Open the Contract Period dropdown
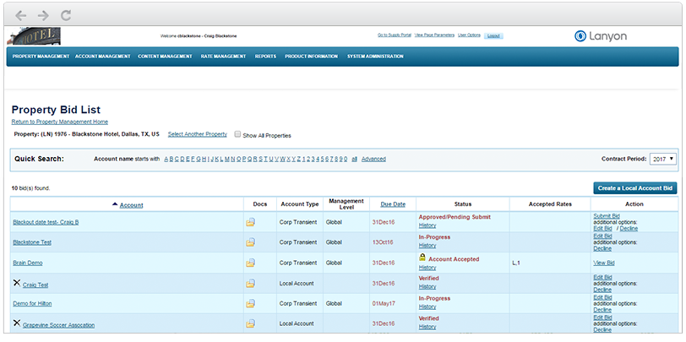 tap(663, 159)
